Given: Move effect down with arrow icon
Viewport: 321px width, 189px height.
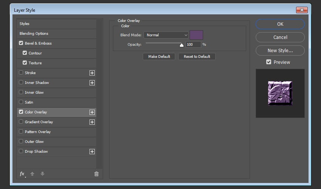Looking at the screenshot, I should click(x=42, y=174).
